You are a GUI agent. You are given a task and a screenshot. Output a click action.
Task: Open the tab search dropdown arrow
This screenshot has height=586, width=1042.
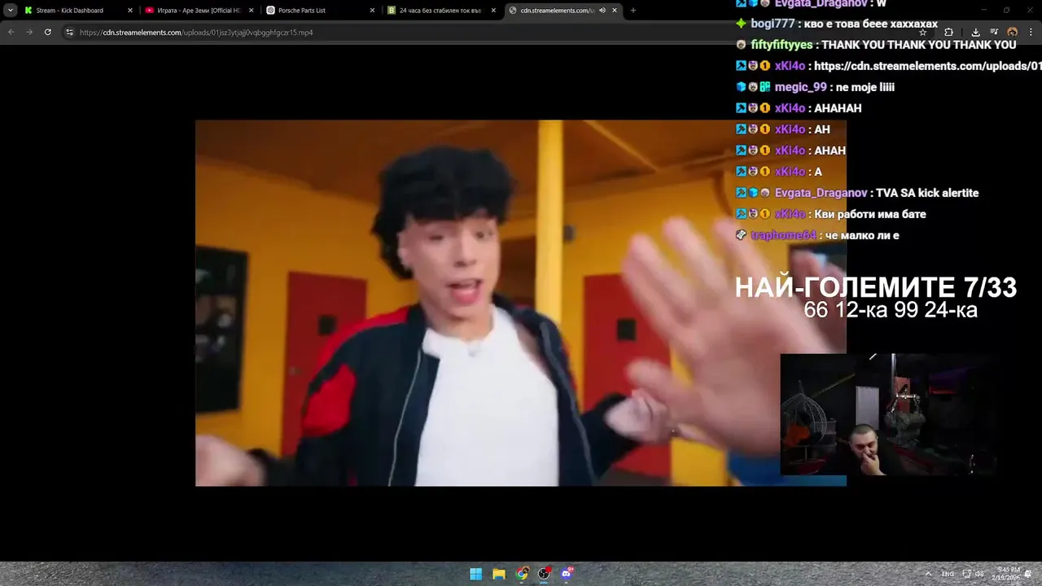point(10,11)
